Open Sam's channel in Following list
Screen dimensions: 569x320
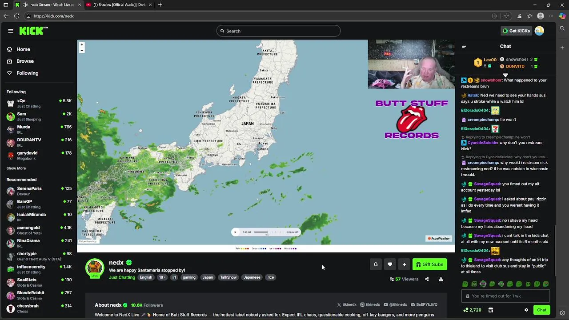[38, 116]
